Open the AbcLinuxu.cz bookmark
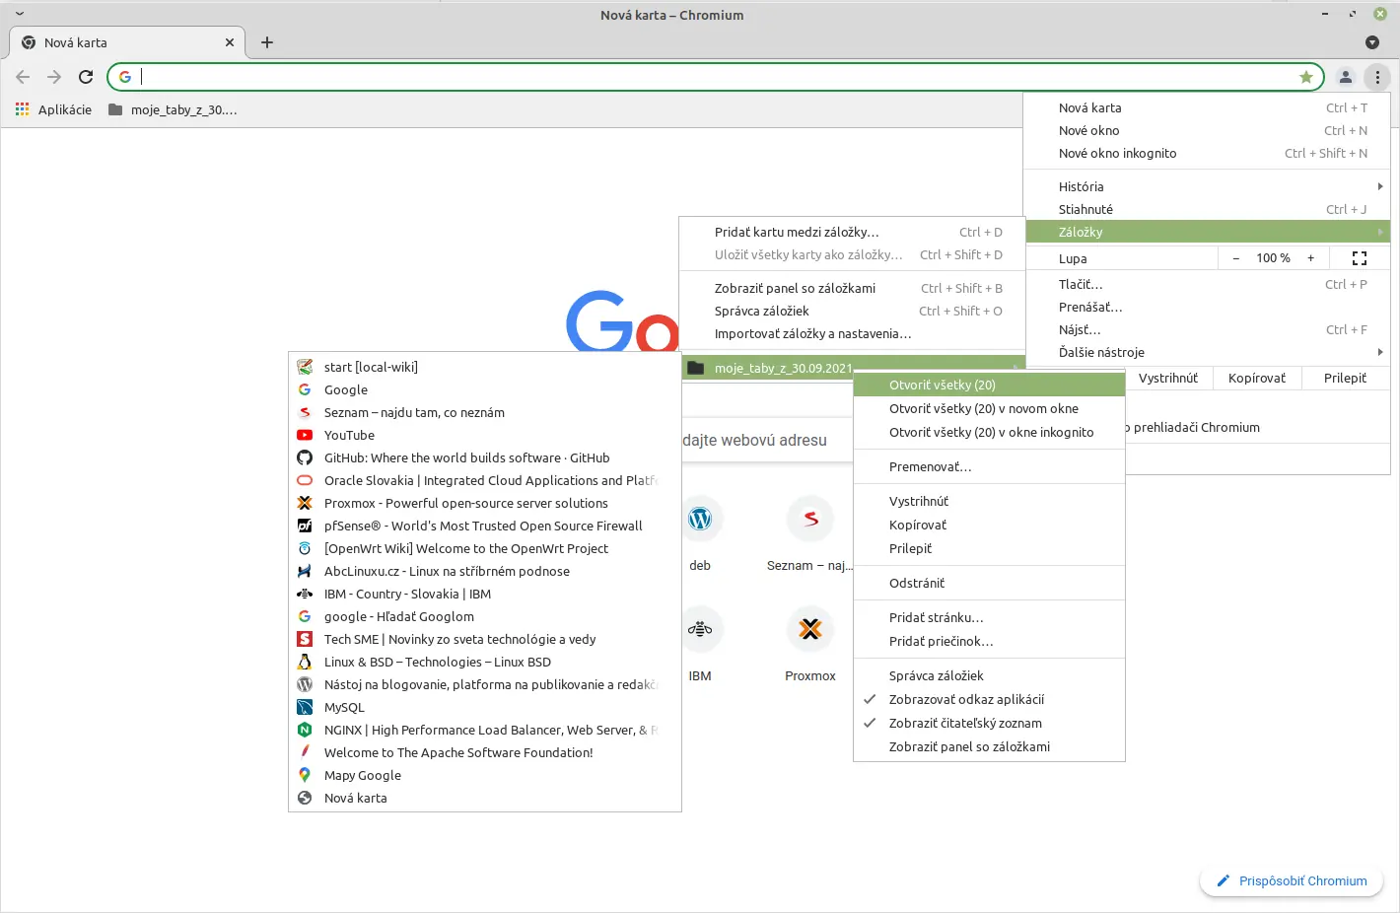Viewport: 1400px width, 913px height. 485,571
